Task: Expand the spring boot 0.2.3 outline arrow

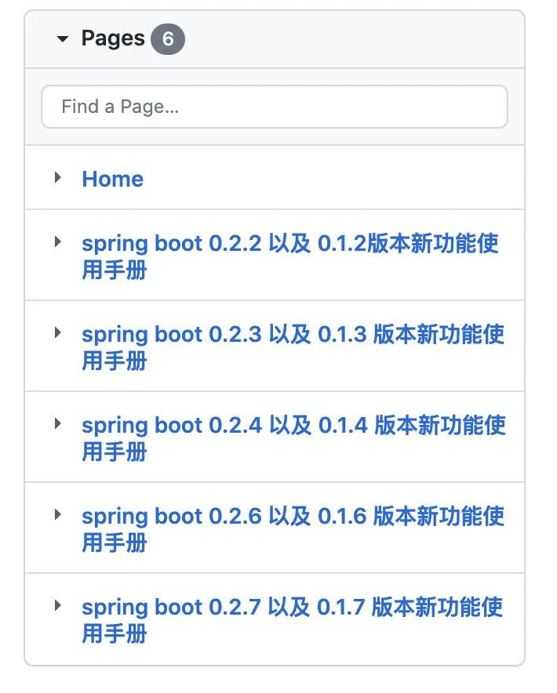Action: 57,332
